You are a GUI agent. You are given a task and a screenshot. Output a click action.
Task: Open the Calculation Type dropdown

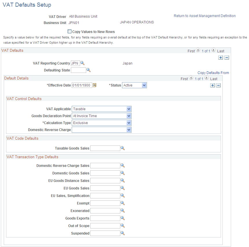click(x=129, y=123)
